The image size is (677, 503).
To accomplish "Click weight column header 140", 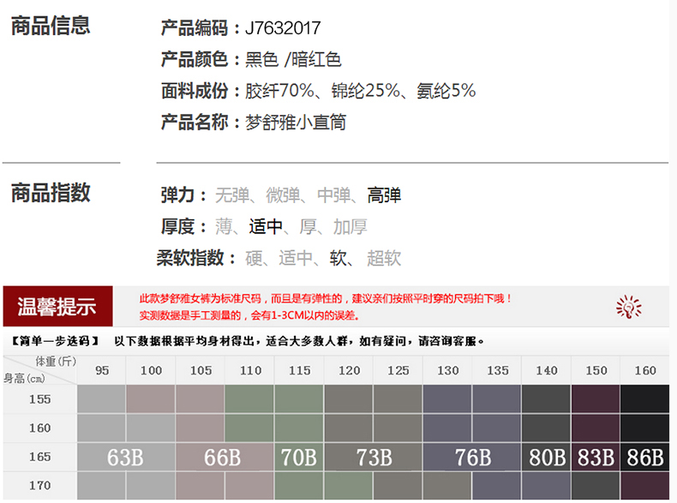I will pyautogui.click(x=547, y=370).
